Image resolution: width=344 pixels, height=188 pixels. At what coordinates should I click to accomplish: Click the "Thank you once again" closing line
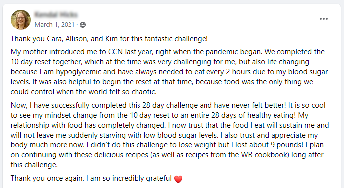point(47,178)
